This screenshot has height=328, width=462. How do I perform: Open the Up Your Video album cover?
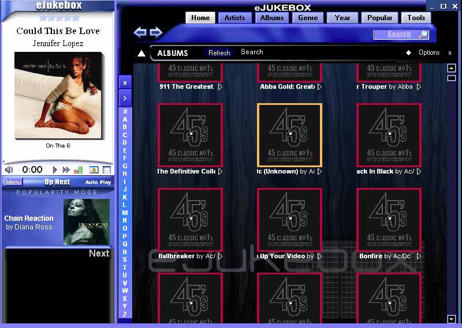click(290, 220)
